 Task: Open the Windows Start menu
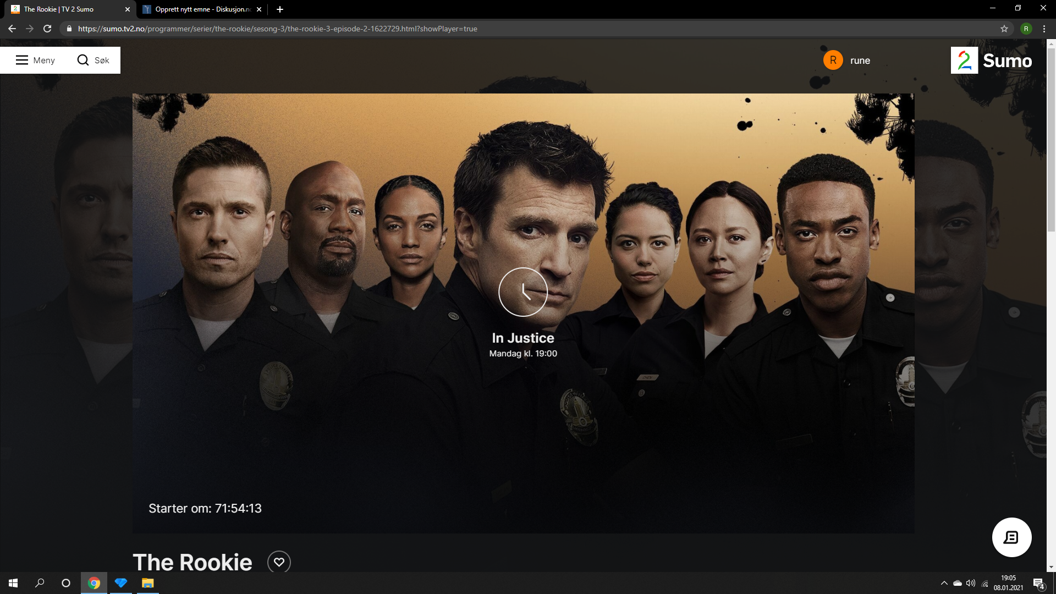pyautogui.click(x=13, y=583)
